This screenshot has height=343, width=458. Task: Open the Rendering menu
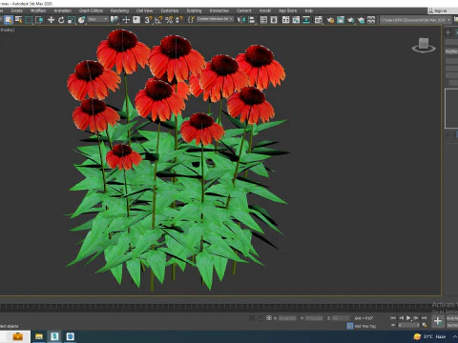point(119,10)
